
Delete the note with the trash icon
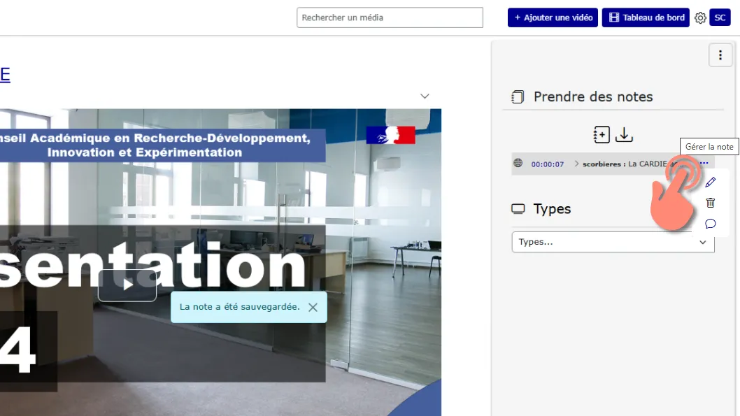[x=710, y=203]
